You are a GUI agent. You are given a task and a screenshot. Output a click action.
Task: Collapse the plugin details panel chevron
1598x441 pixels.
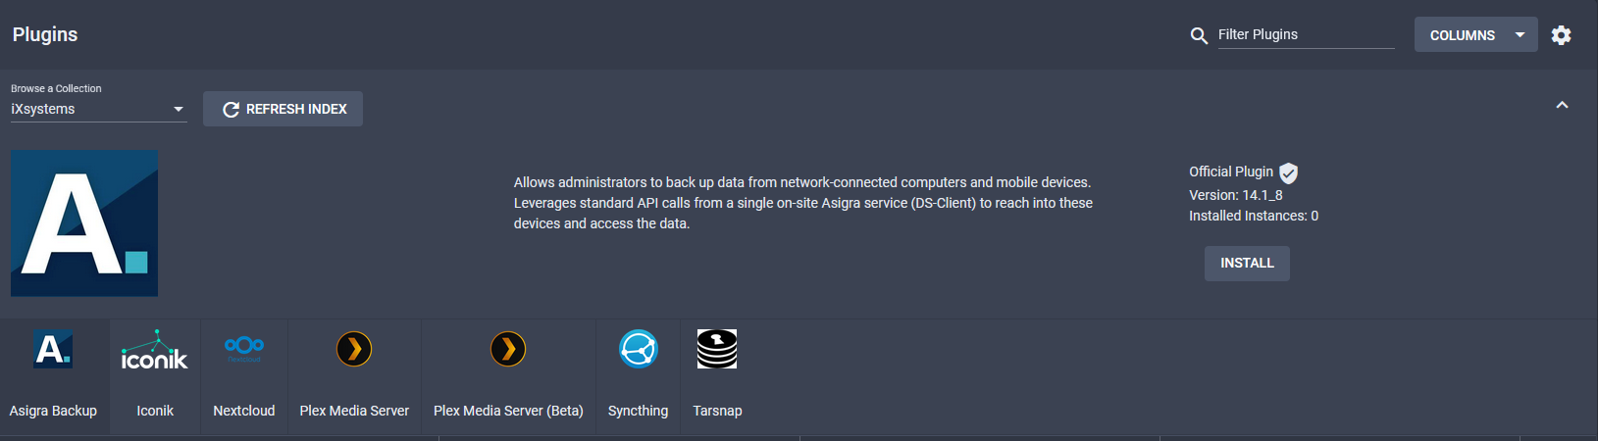(x=1562, y=105)
